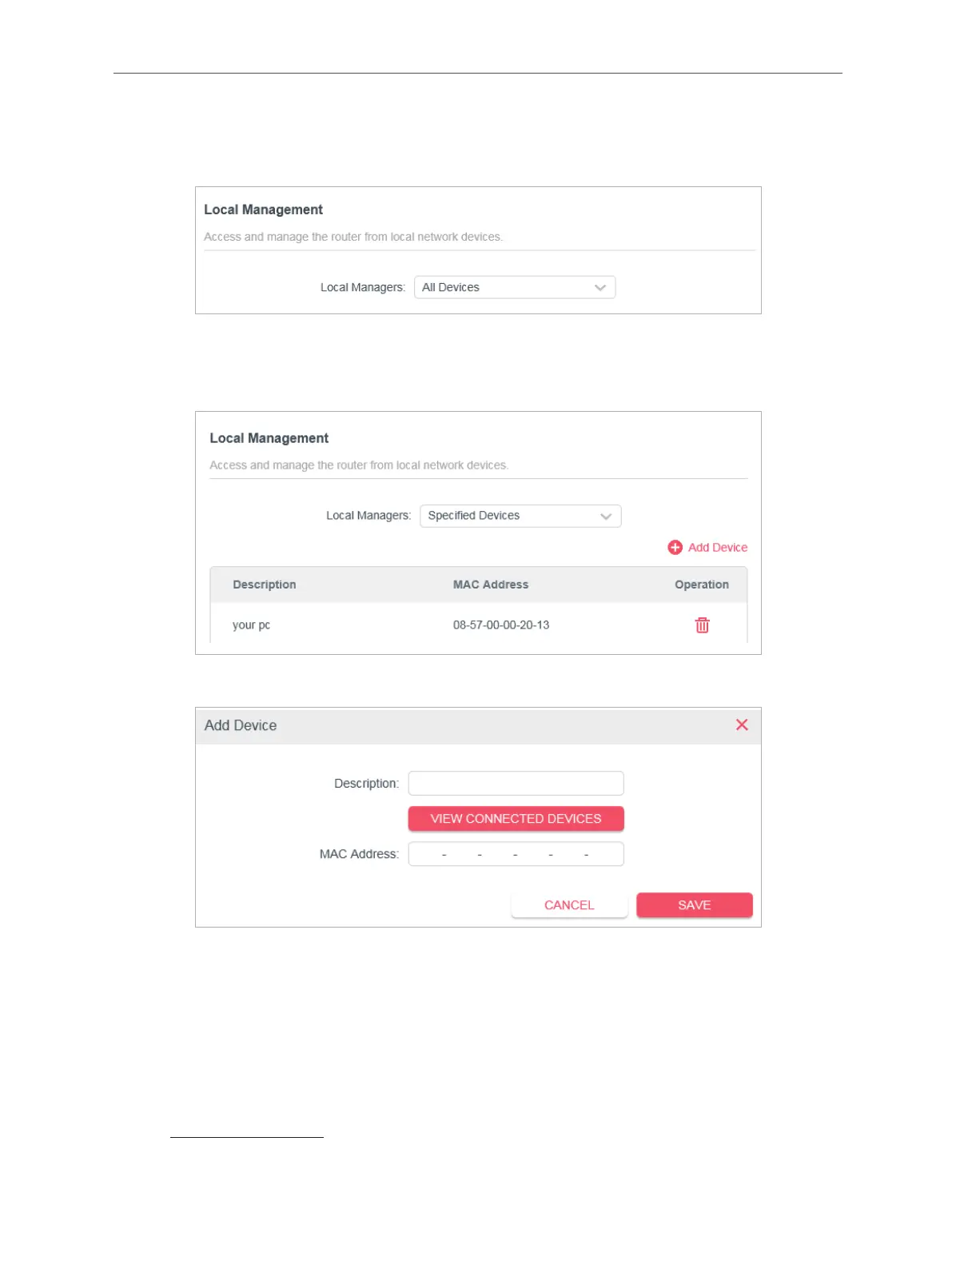Click the plus icon beside Add Device
Image resolution: width=956 pixels, height=1265 pixels.
click(675, 547)
